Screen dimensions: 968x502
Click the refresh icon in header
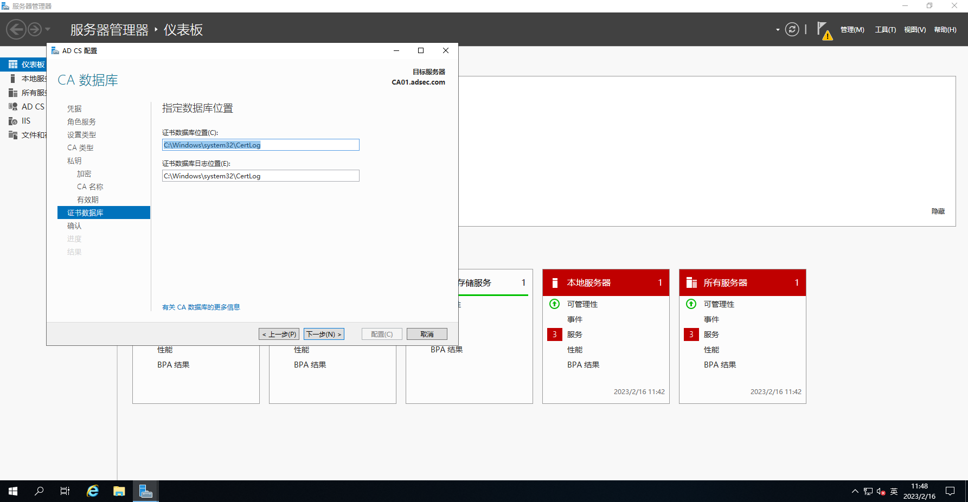792,29
